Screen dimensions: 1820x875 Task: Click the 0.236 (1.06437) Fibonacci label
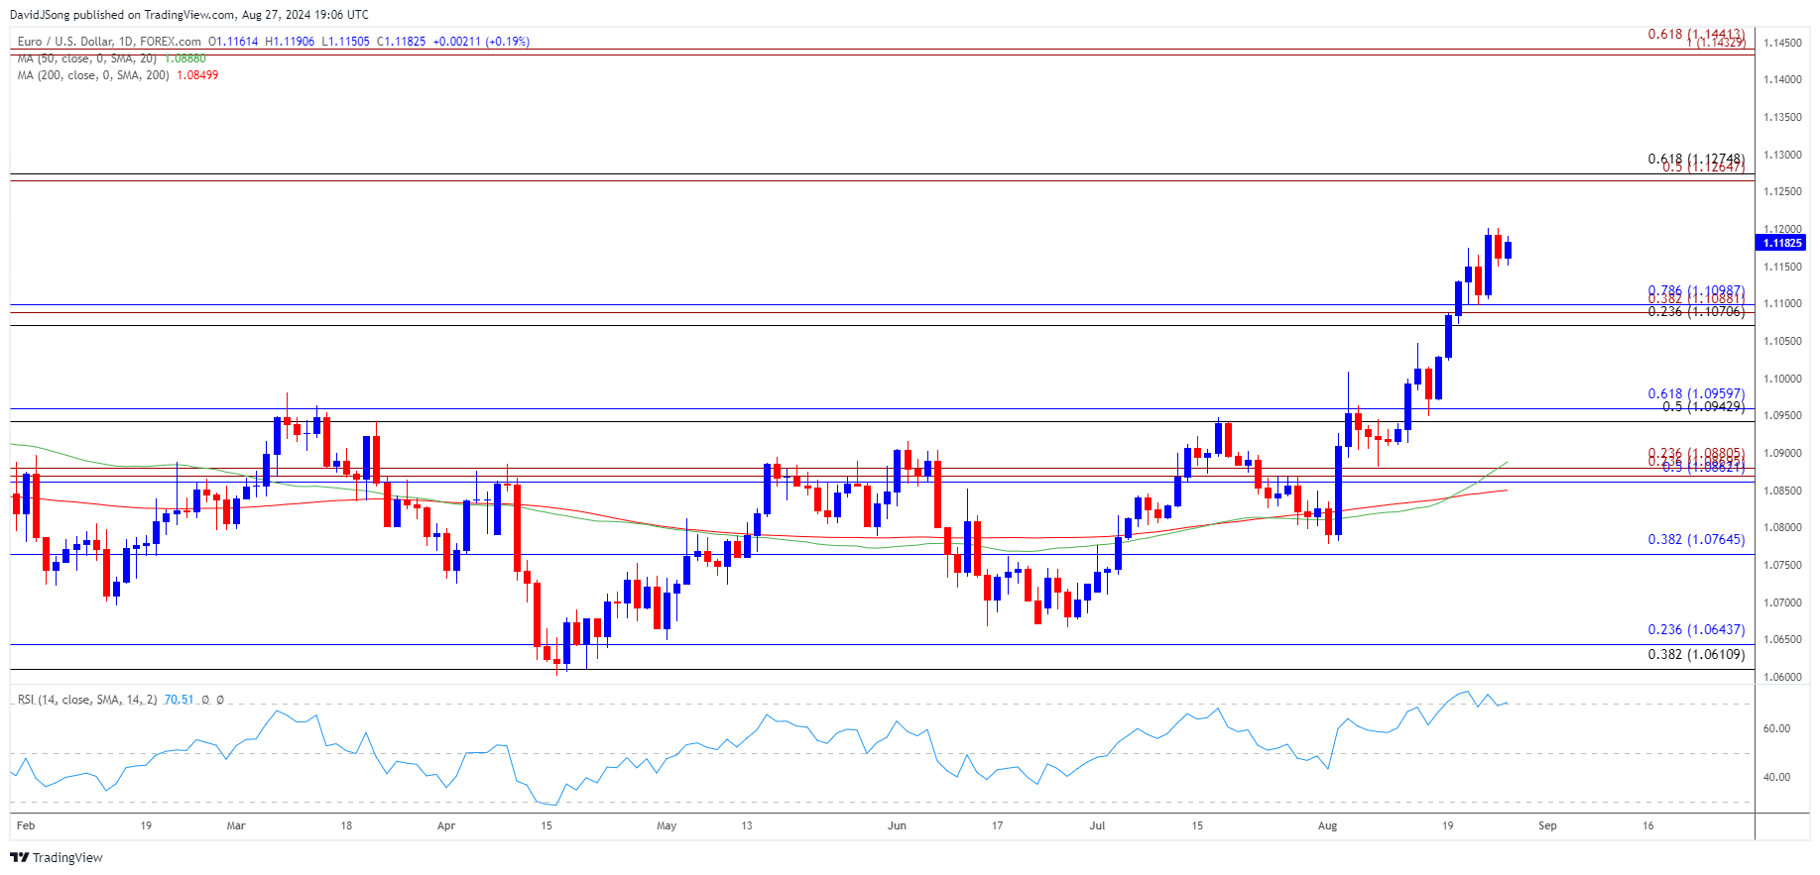coord(1696,630)
